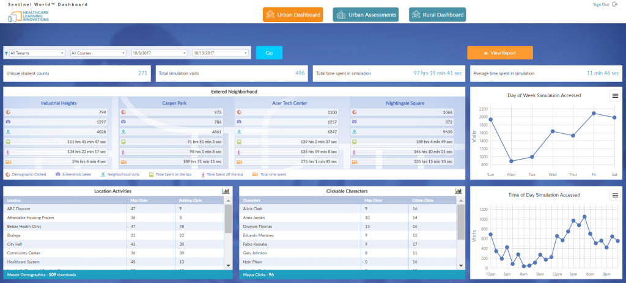Open chart view for Clickable Characters
Image resolution: width=626 pixels, height=283 pixels.
[x=458, y=191]
